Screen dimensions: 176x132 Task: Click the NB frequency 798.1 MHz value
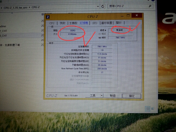pos(120,38)
